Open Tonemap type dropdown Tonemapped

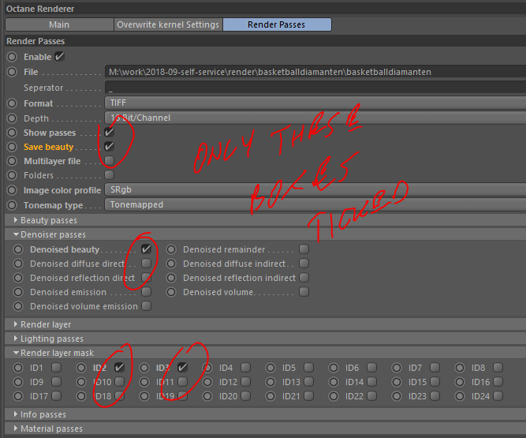click(315, 204)
